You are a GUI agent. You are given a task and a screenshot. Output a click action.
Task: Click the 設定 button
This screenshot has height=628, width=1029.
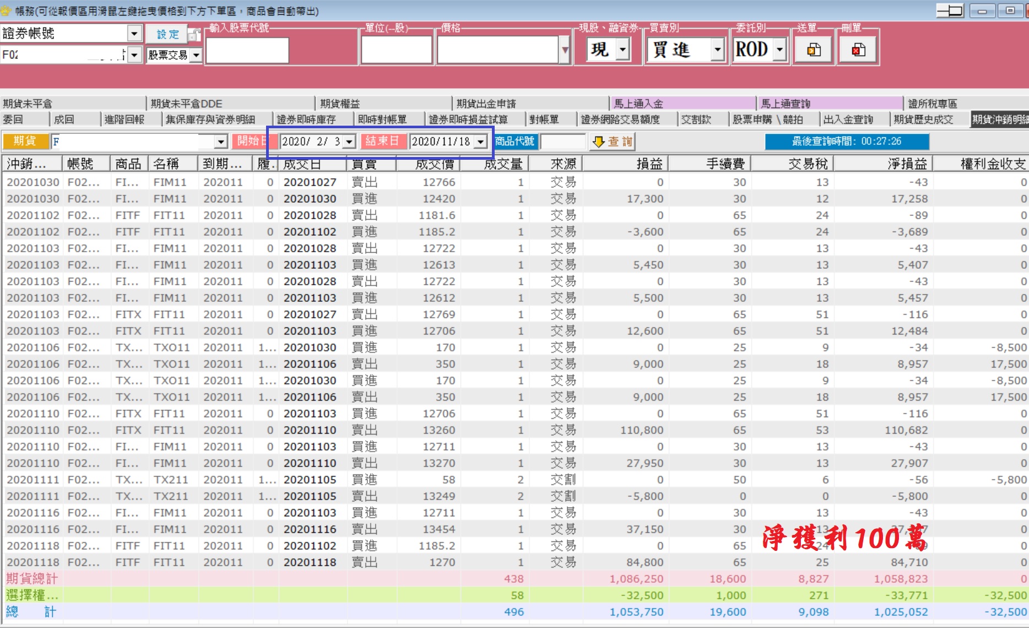pyautogui.click(x=167, y=34)
